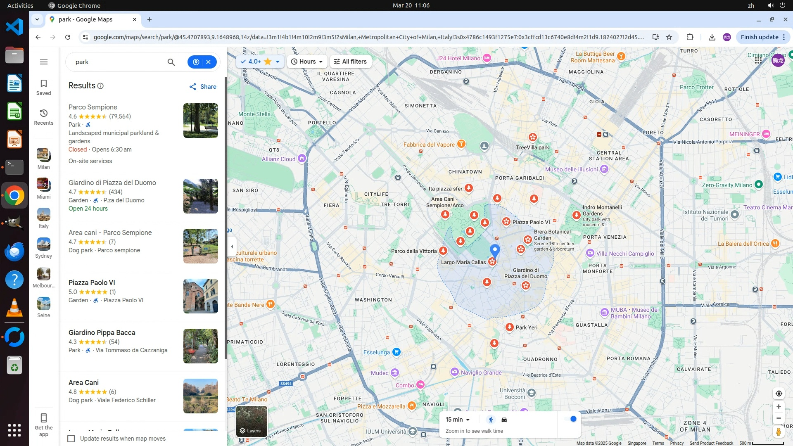
Task: Expand the 4.0+ rating filter
Action: click(x=261, y=62)
